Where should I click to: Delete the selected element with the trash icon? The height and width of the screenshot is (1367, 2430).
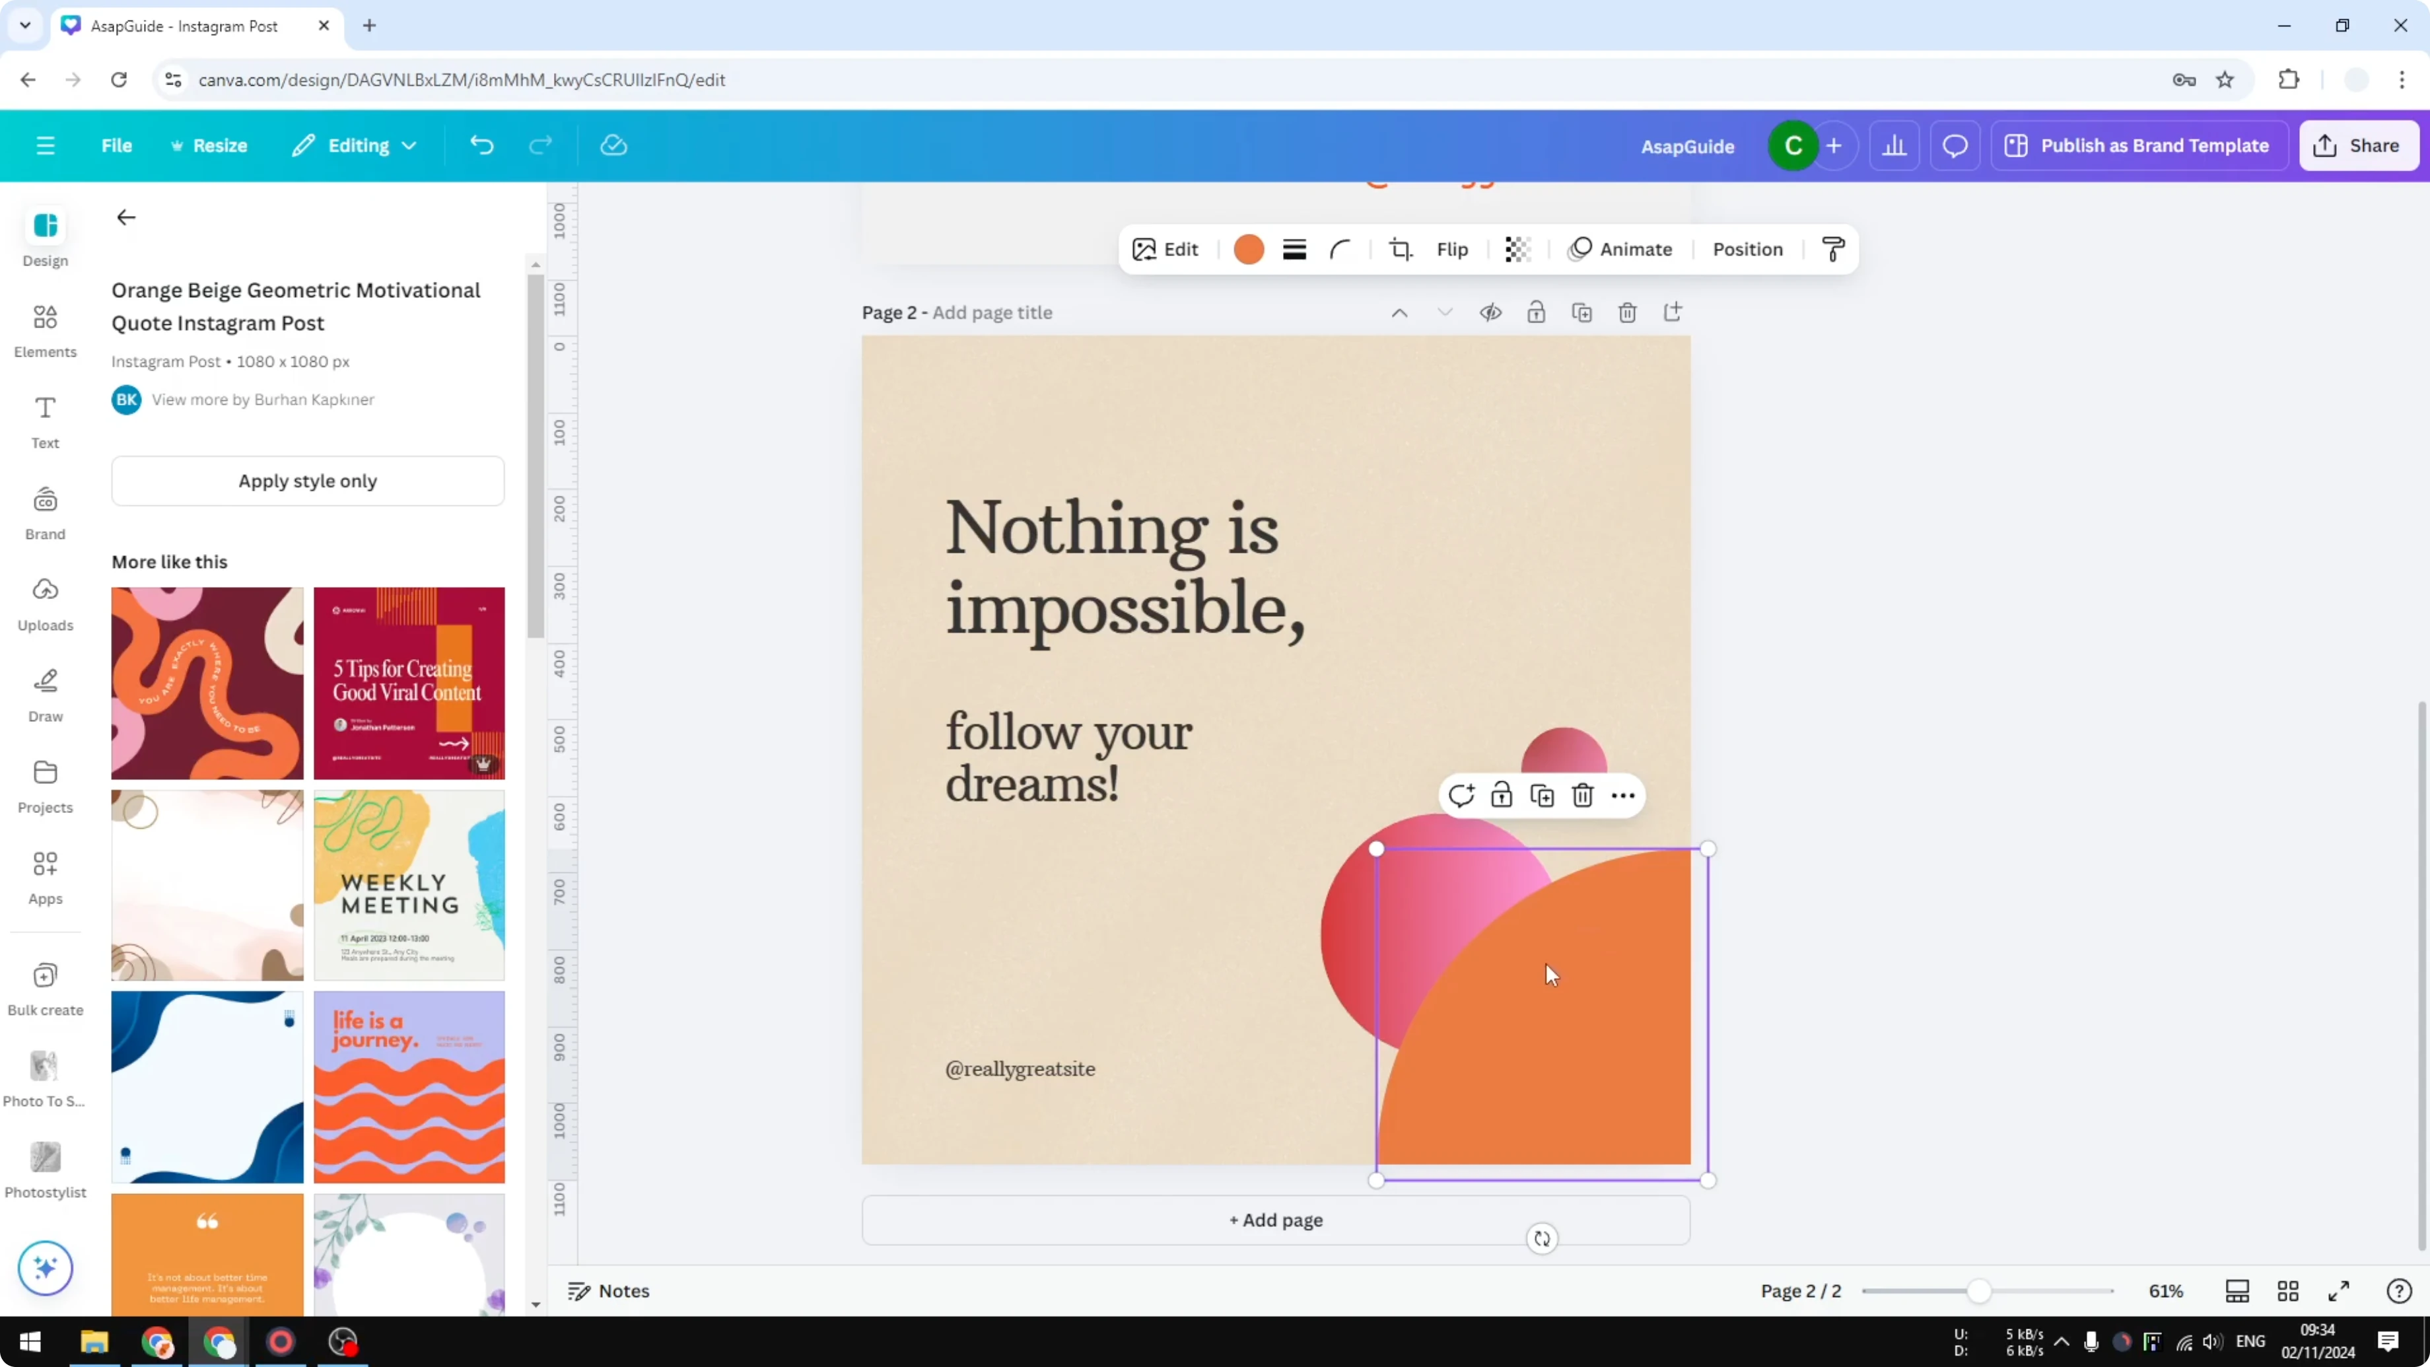[1582, 795]
